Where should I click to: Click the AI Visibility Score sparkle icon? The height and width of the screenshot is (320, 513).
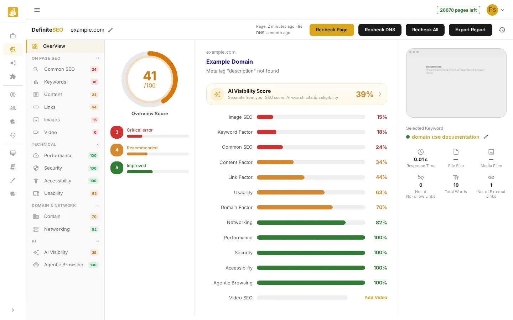point(217,94)
